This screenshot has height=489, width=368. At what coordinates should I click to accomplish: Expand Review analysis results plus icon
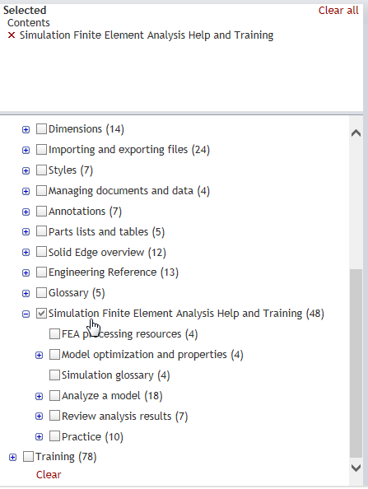[39, 417]
